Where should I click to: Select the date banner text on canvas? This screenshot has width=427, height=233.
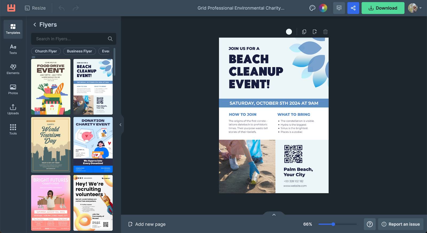pyautogui.click(x=274, y=103)
